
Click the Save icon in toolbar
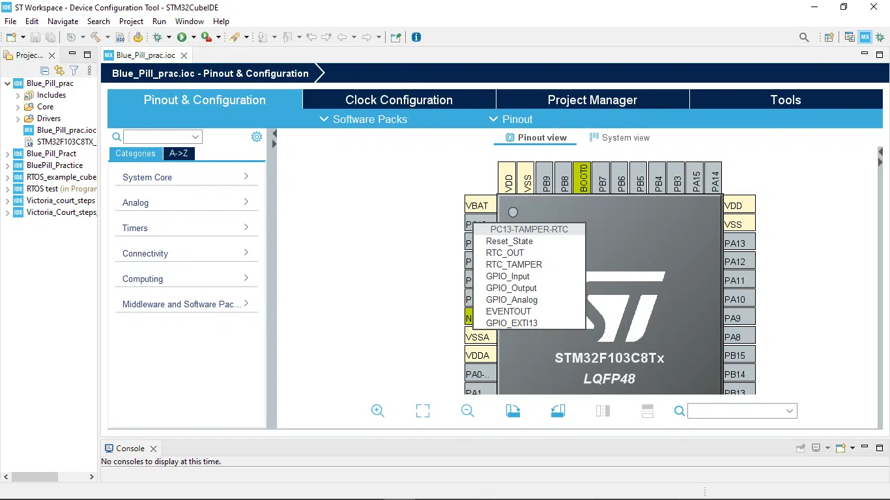click(35, 37)
